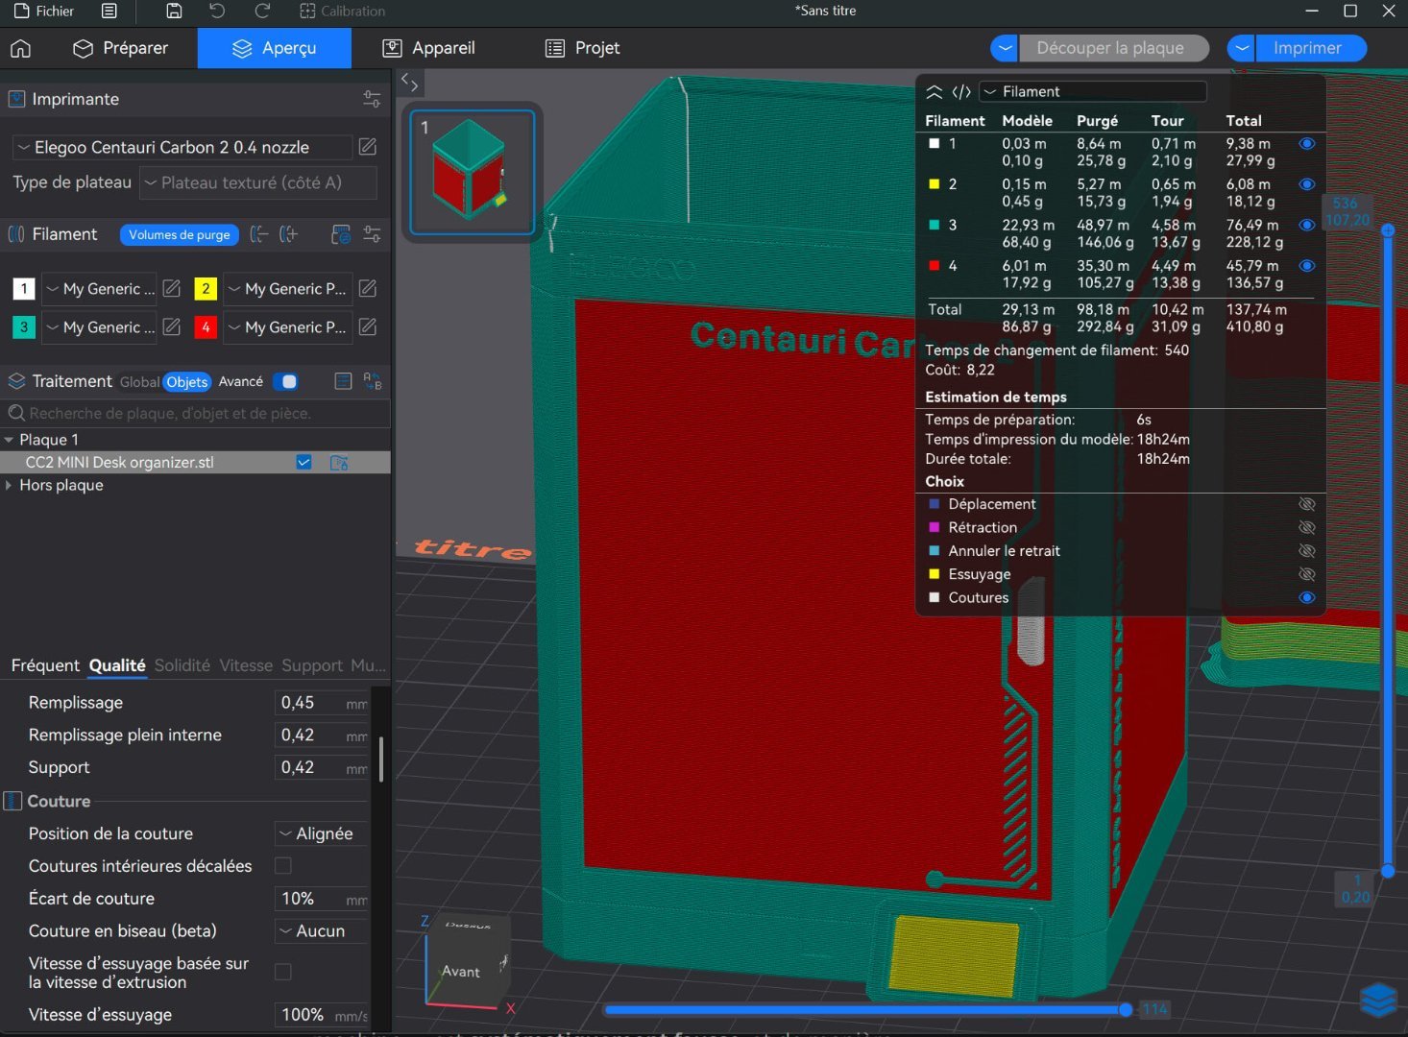Click the remove filament icon
Screen dimensions: 1408x1037
pos(259,234)
